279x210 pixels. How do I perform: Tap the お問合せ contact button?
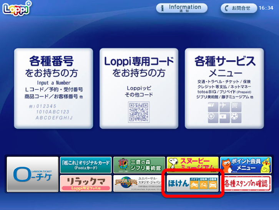coord(239,8)
